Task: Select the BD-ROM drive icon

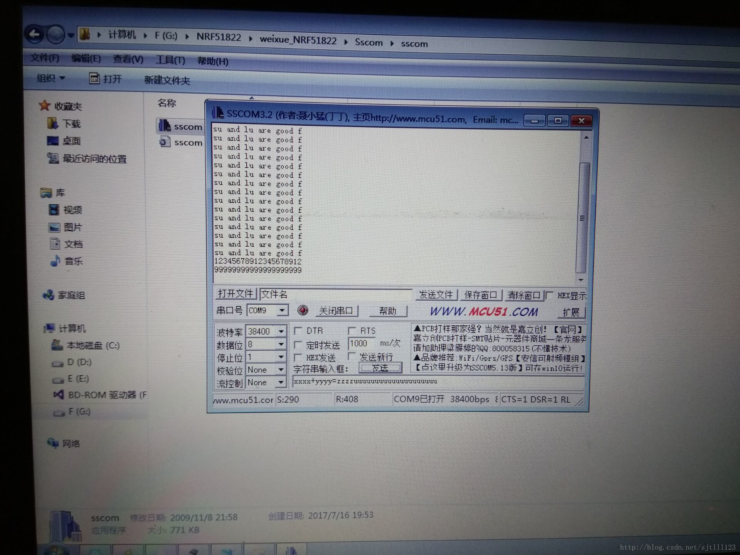Action: click(58, 395)
